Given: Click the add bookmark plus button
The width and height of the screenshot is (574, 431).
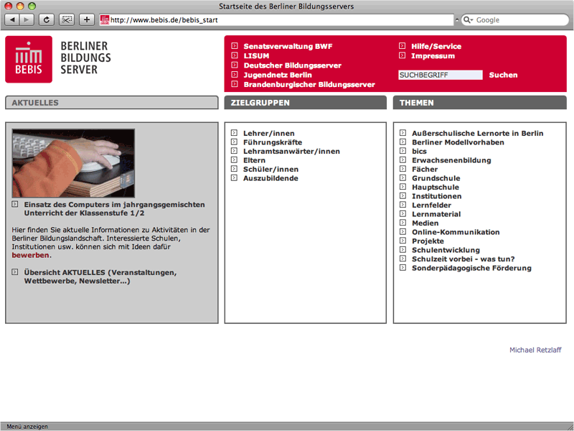Looking at the screenshot, I should tap(87, 19).
